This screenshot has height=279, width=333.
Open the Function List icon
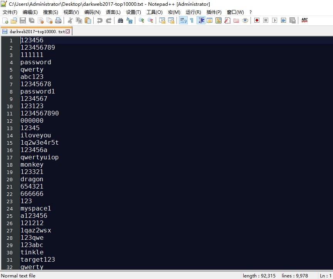[227, 20]
